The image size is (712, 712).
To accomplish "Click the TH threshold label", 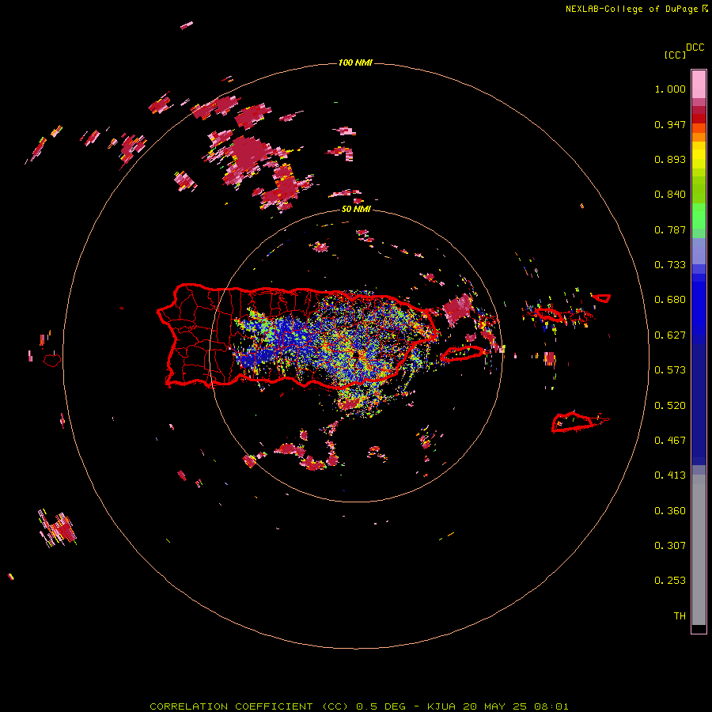I will pyautogui.click(x=680, y=616).
